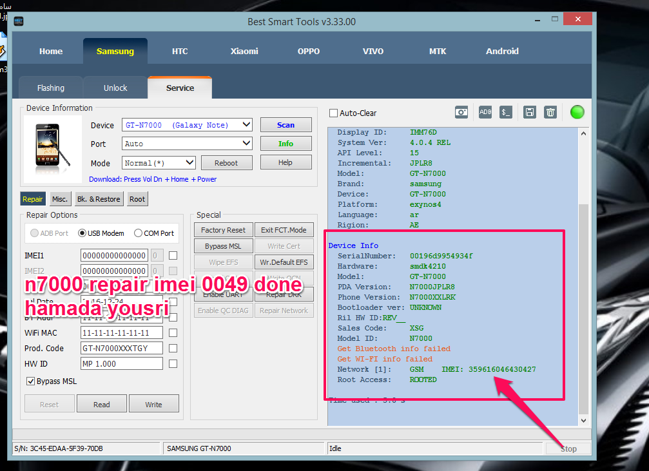Switch to the Xiaomi tab
Viewport: 649px width, 471px height.
[x=244, y=52]
